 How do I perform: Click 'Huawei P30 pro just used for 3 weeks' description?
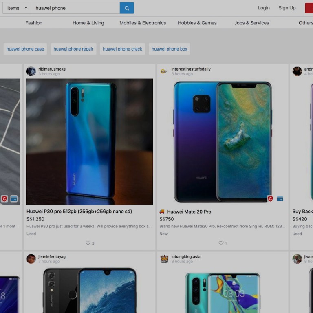click(89, 226)
